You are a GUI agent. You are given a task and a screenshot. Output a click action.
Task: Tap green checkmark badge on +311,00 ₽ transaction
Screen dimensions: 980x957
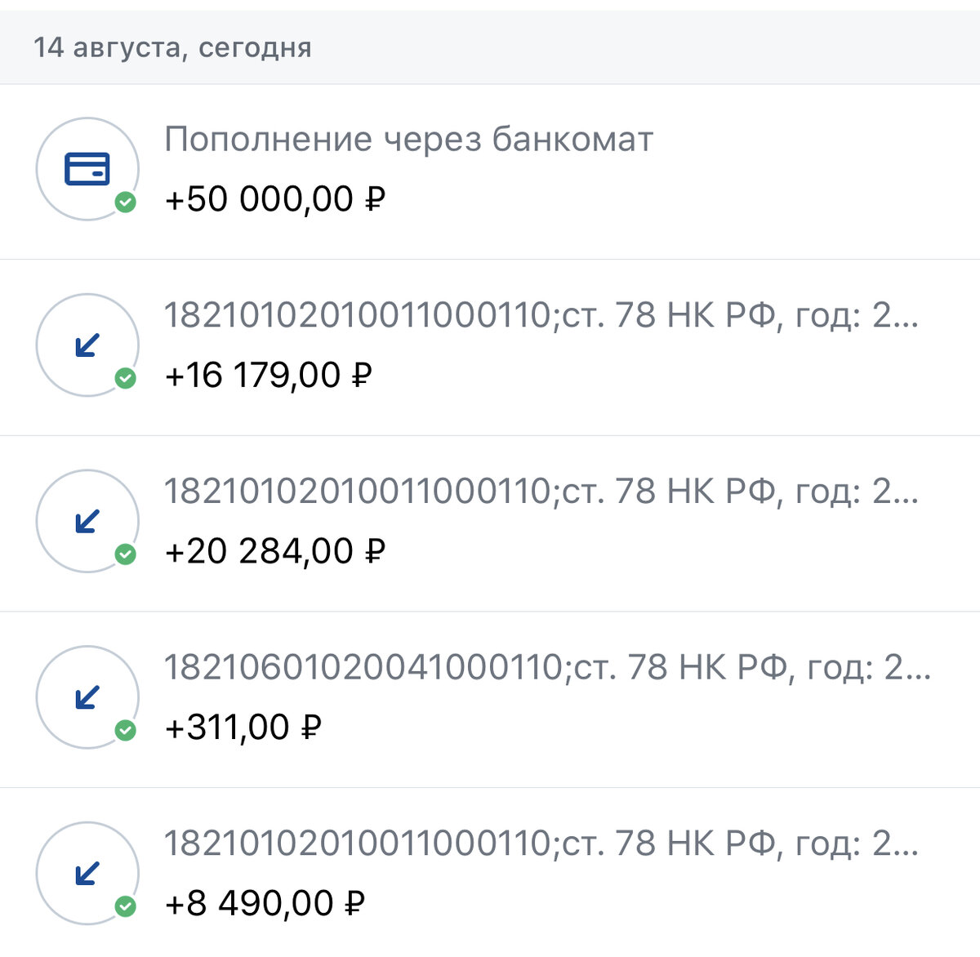(x=125, y=730)
